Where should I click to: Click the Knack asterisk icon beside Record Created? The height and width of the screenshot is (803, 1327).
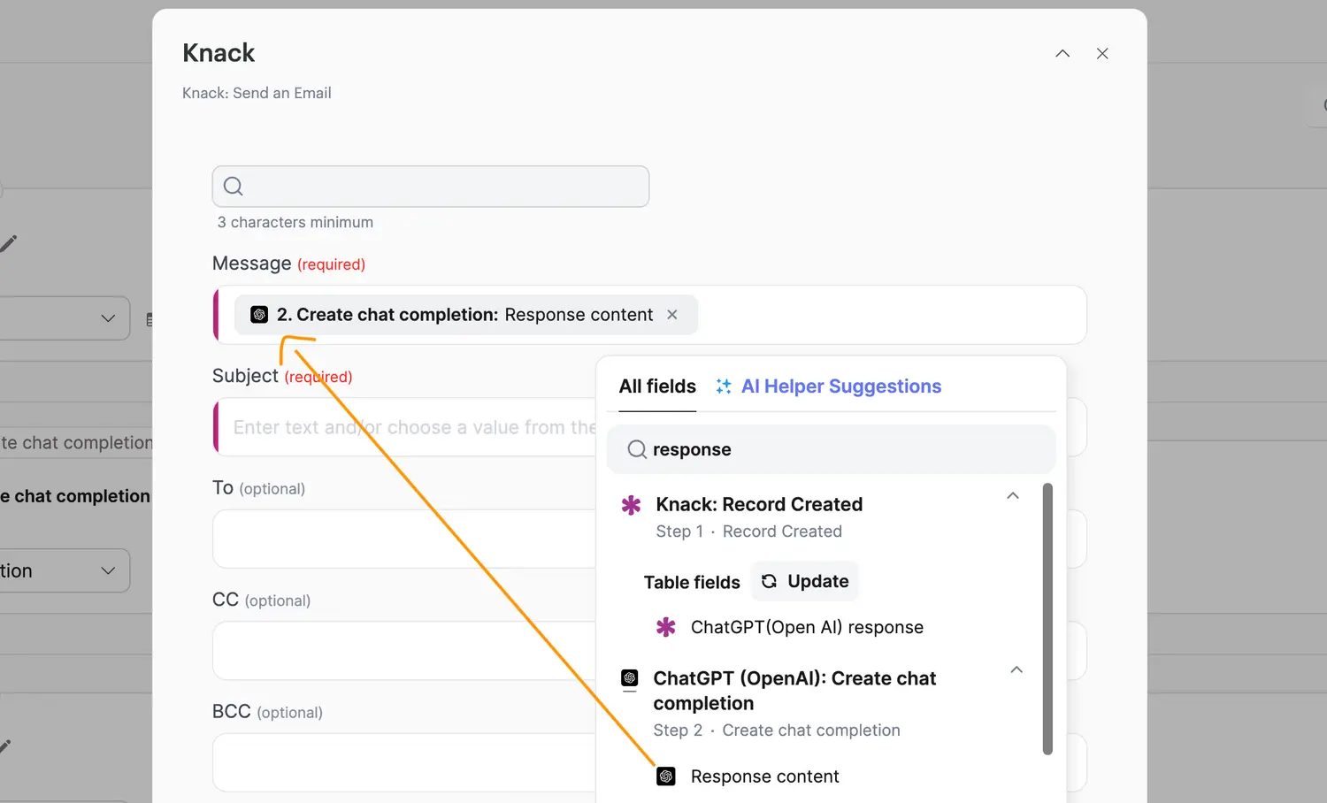tap(631, 505)
